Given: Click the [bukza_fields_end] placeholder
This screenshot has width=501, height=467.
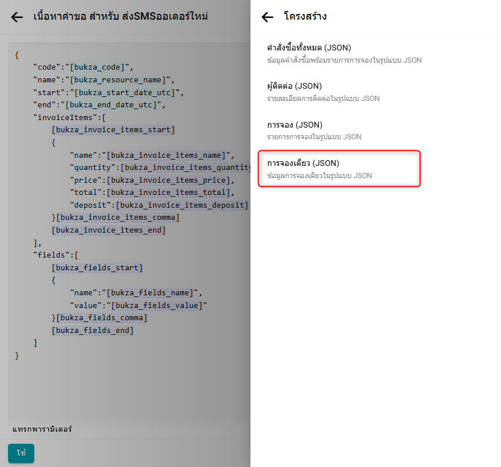Looking at the screenshot, I should pyautogui.click(x=93, y=330).
